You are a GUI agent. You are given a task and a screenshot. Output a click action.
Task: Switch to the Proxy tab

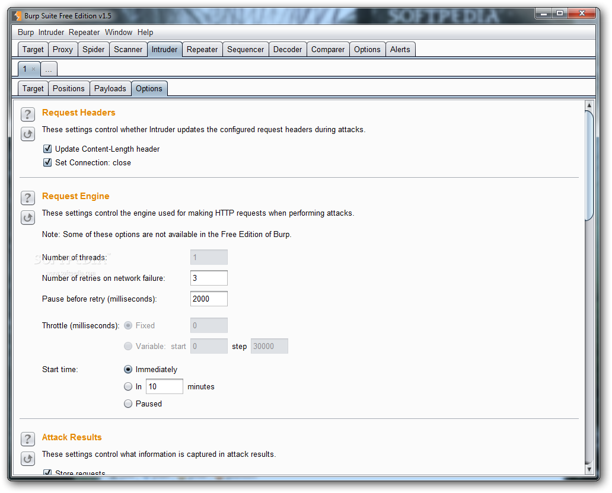63,50
